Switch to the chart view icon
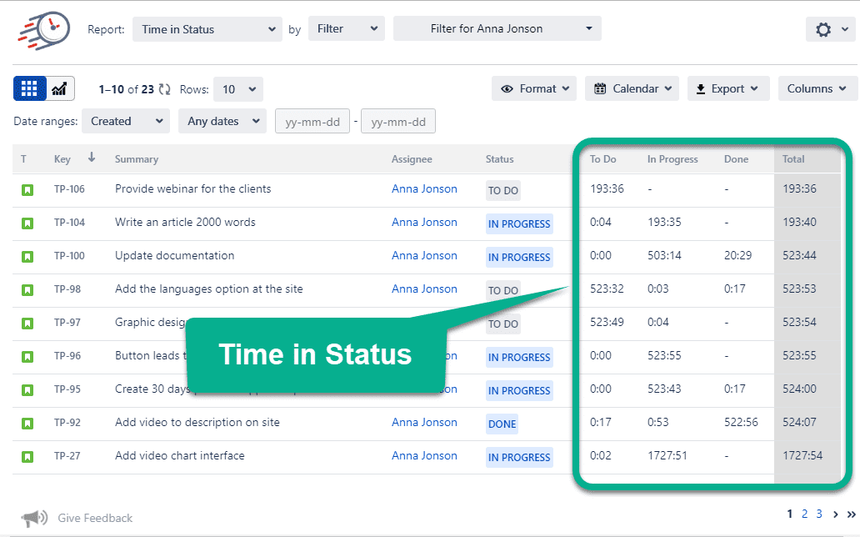The height and width of the screenshot is (537, 860). tap(60, 88)
